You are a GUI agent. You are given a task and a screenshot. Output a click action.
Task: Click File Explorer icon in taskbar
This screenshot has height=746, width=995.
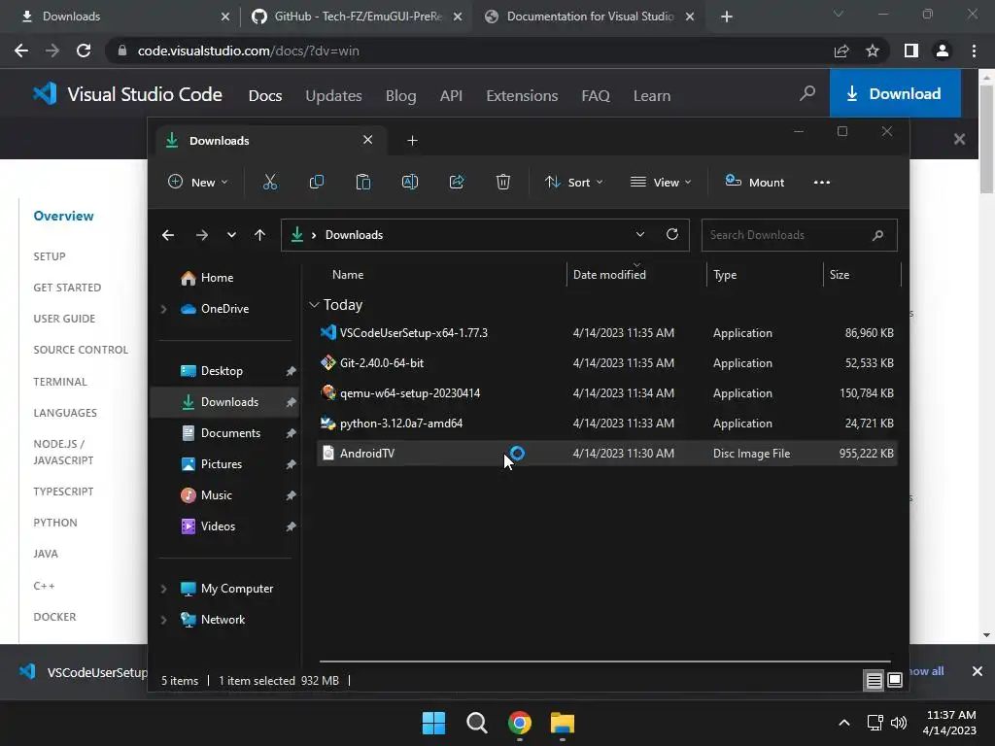(563, 723)
